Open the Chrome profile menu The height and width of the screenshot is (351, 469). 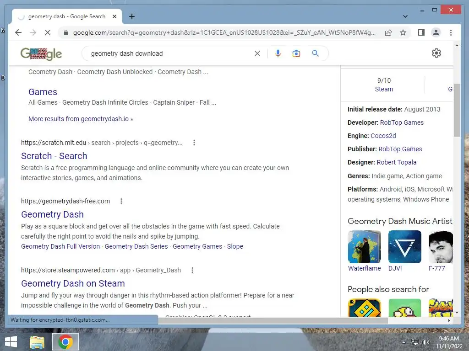[436, 32]
